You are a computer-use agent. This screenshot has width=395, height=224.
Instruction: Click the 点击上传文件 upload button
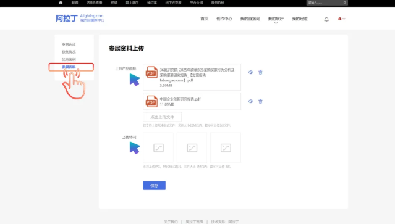coord(162,117)
